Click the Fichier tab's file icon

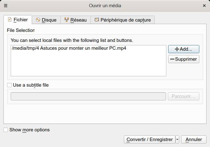tap(9, 20)
